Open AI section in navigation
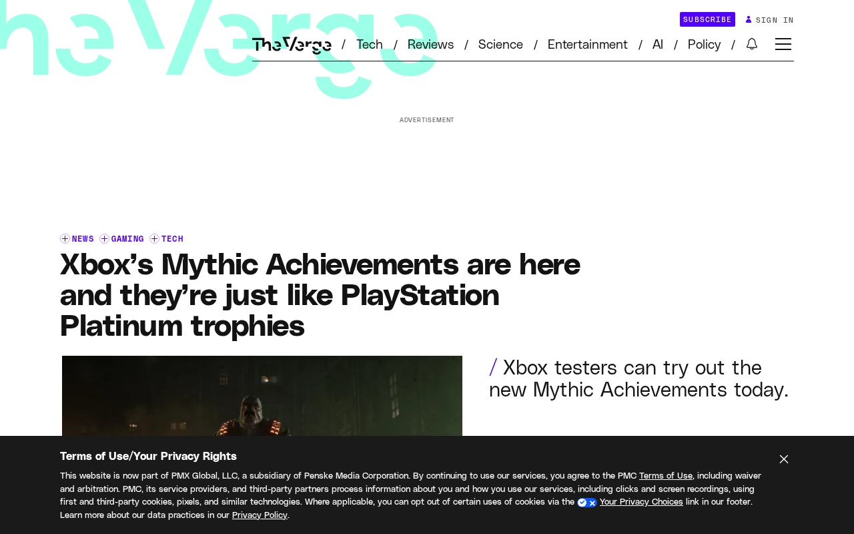This screenshot has width=854, height=534. pyautogui.click(x=658, y=45)
